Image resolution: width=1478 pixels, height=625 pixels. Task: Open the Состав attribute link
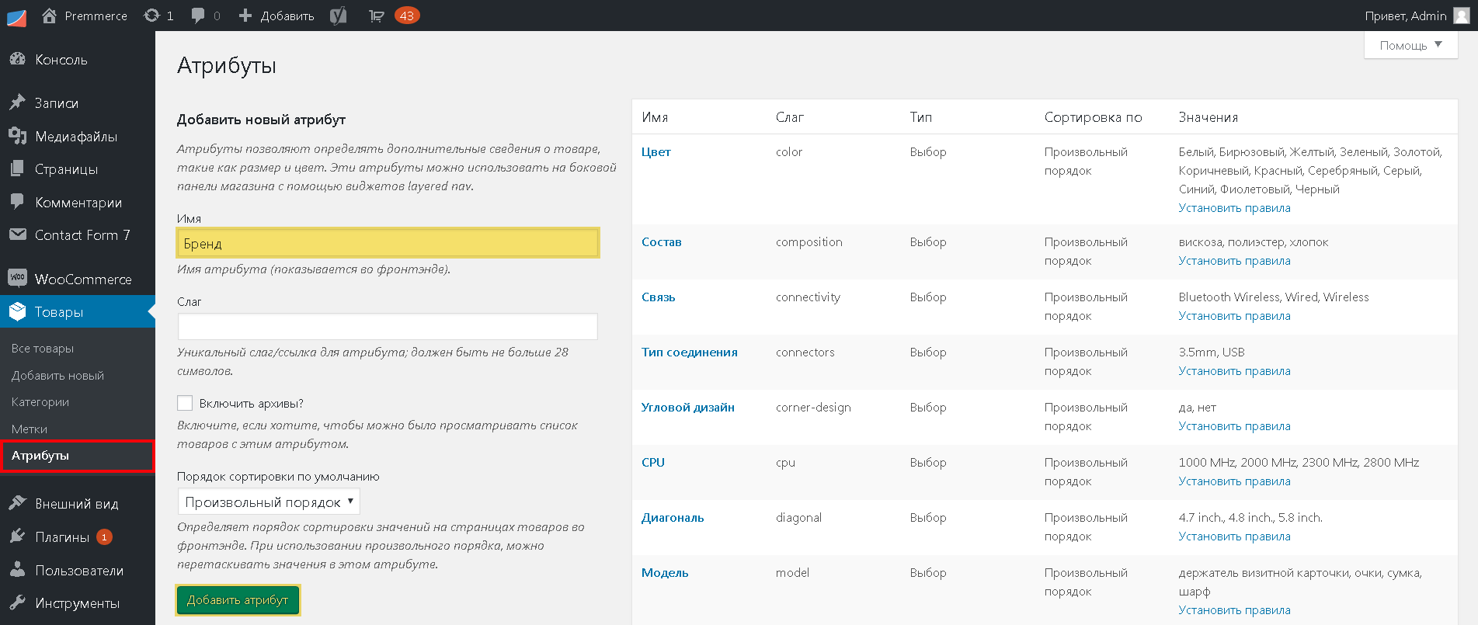tap(662, 242)
